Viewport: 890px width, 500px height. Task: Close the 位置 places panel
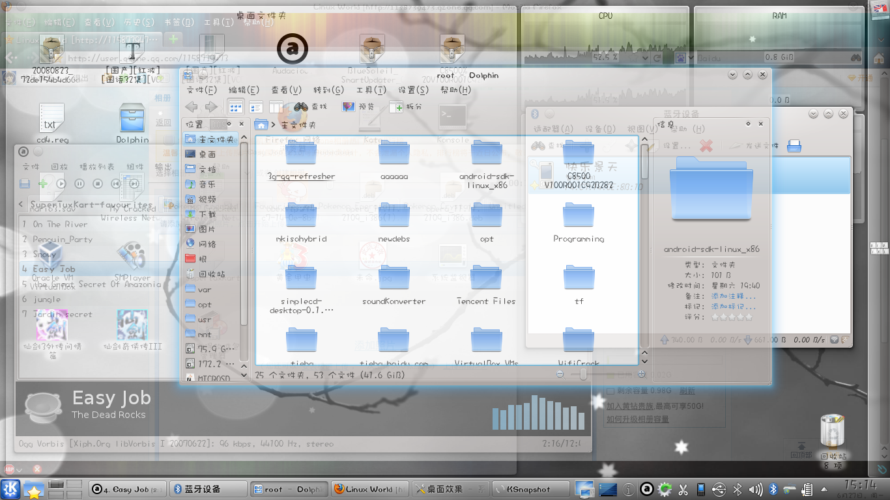(241, 124)
